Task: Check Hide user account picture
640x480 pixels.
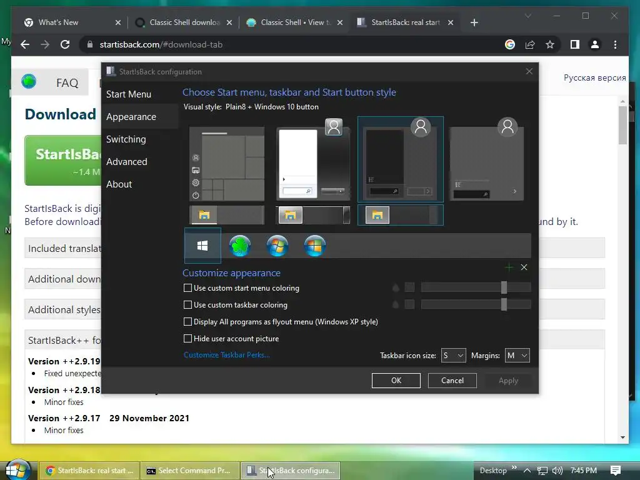Action: 187,338
